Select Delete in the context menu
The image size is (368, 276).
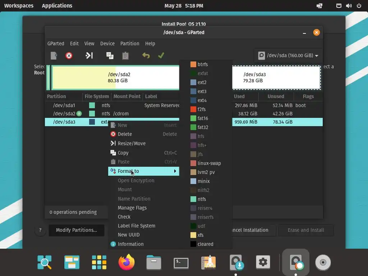144,134
